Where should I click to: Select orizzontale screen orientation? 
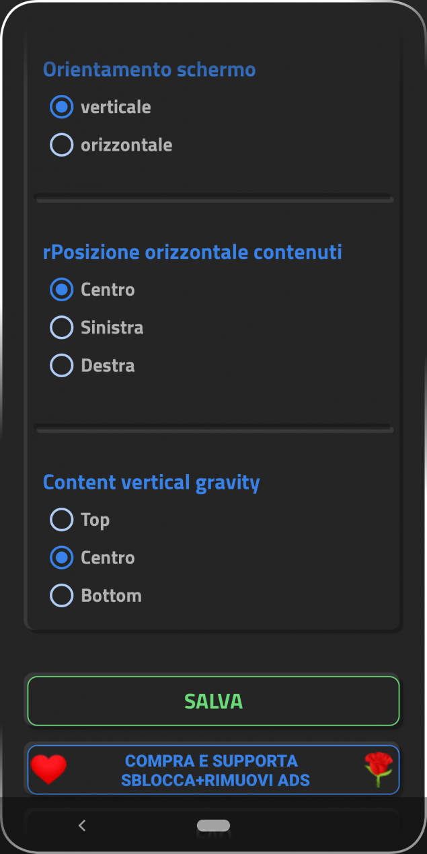tap(111, 145)
